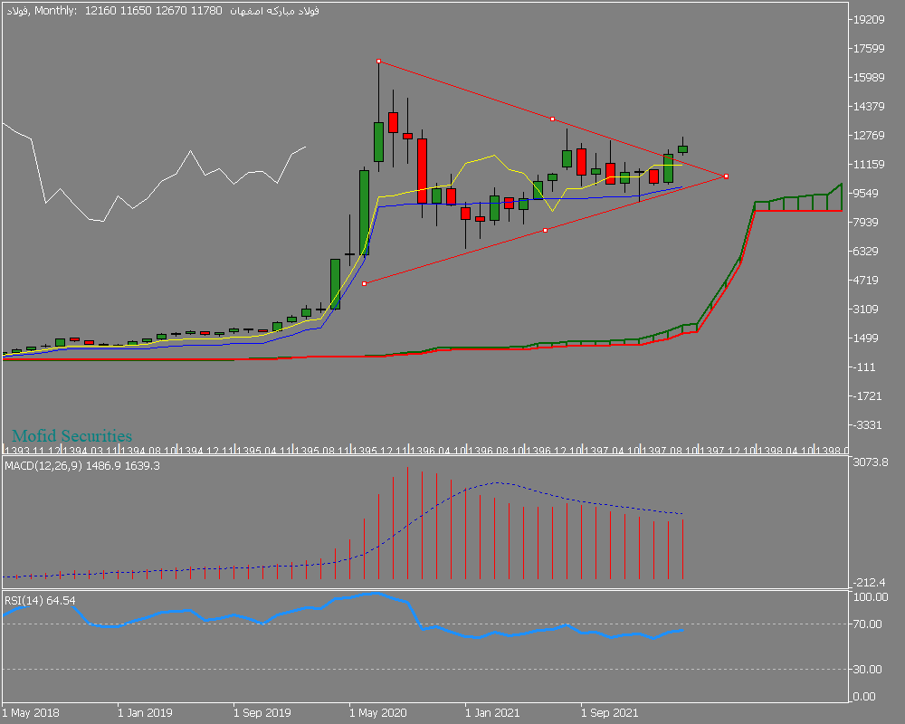Click the RSI scale value 30.00
Screen dimensions: 905x724
(868, 669)
